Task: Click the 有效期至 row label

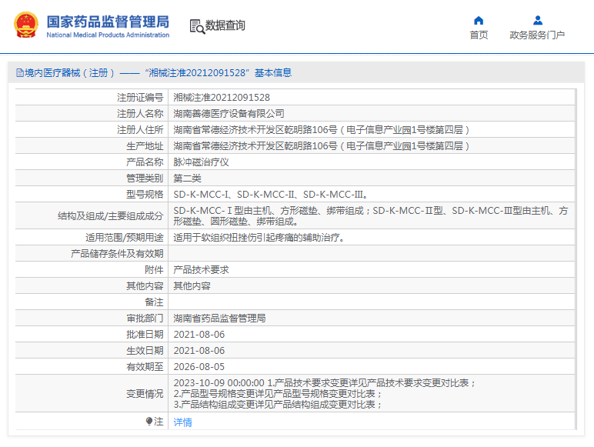Action: [145, 367]
